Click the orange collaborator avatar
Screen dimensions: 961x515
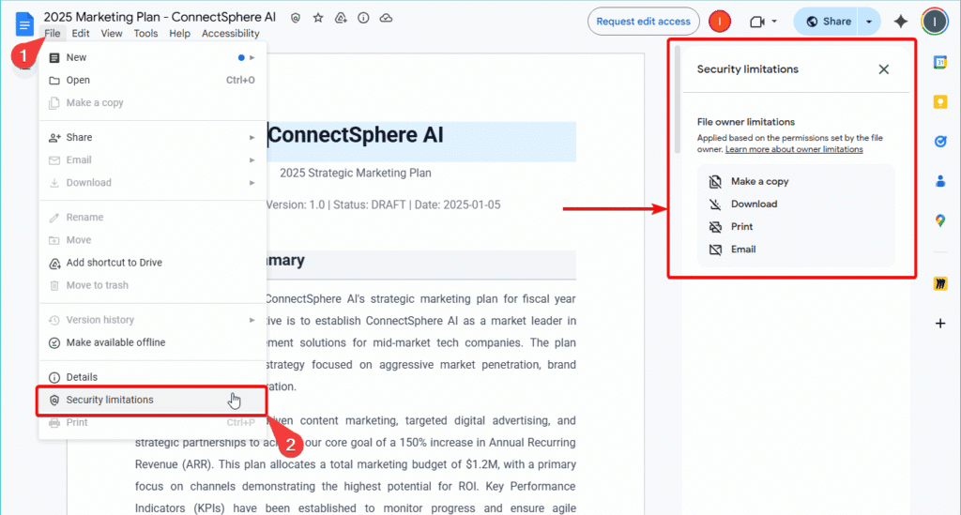point(720,22)
